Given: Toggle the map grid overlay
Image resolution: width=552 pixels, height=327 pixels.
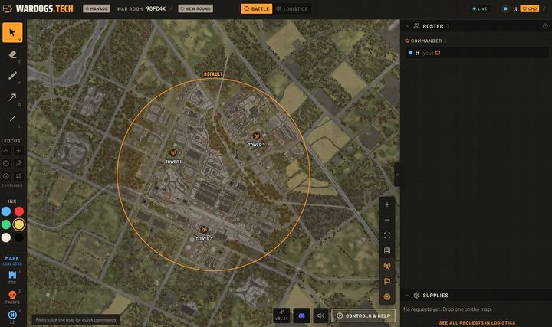Looking at the screenshot, I should [387, 250].
